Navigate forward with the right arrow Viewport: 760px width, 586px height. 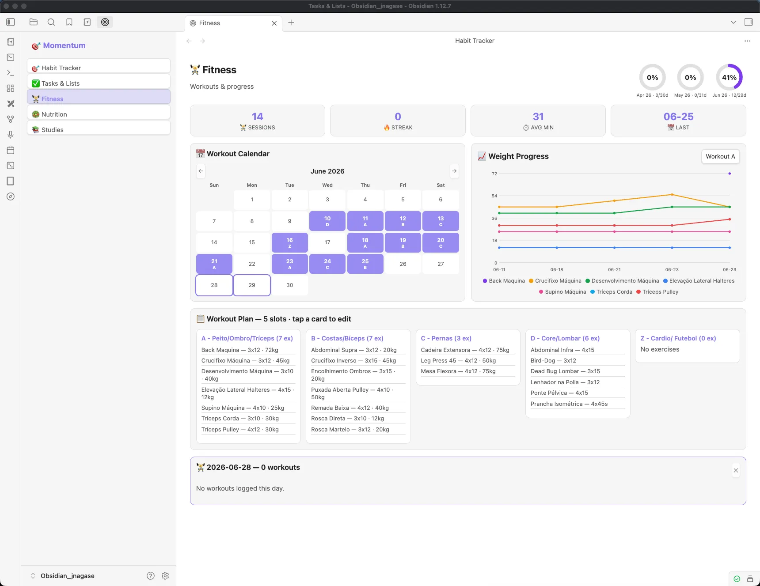coord(202,41)
